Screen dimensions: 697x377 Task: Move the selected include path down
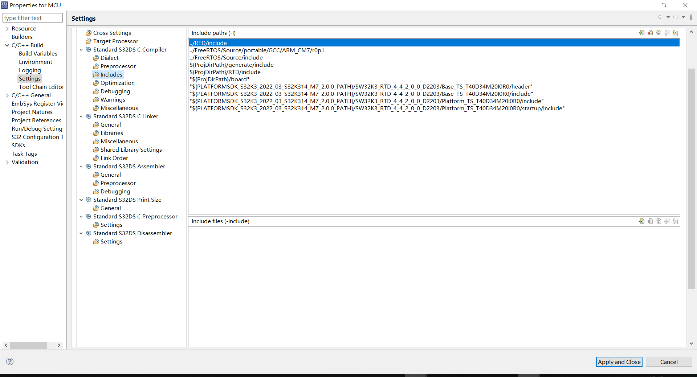pyautogui.click(x=676, y=33)
